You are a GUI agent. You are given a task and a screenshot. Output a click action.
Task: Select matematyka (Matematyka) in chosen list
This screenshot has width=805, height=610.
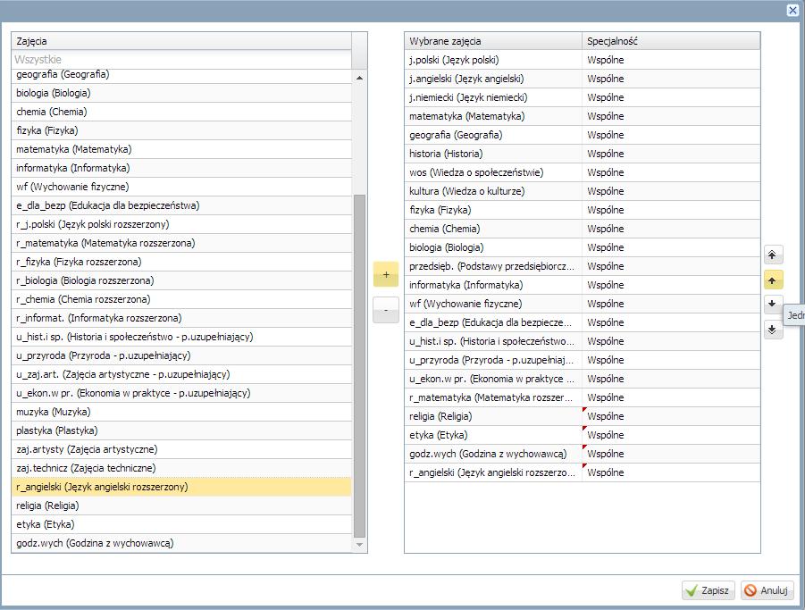coord(583,116)
